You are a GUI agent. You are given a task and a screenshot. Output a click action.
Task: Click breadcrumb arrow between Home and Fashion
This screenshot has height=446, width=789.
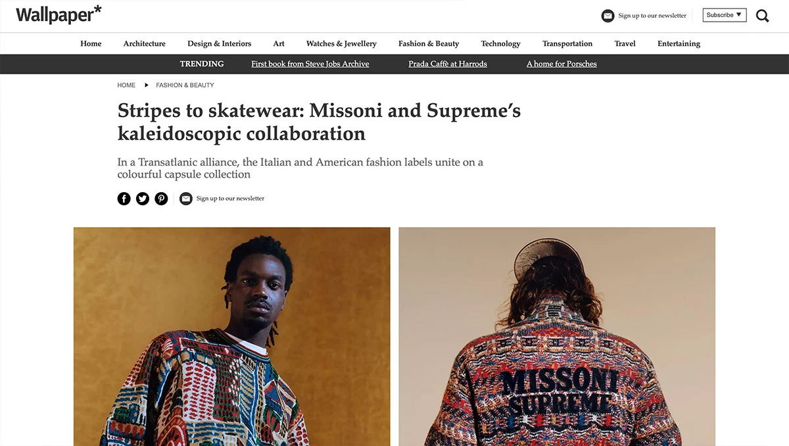tap(147, 85)
